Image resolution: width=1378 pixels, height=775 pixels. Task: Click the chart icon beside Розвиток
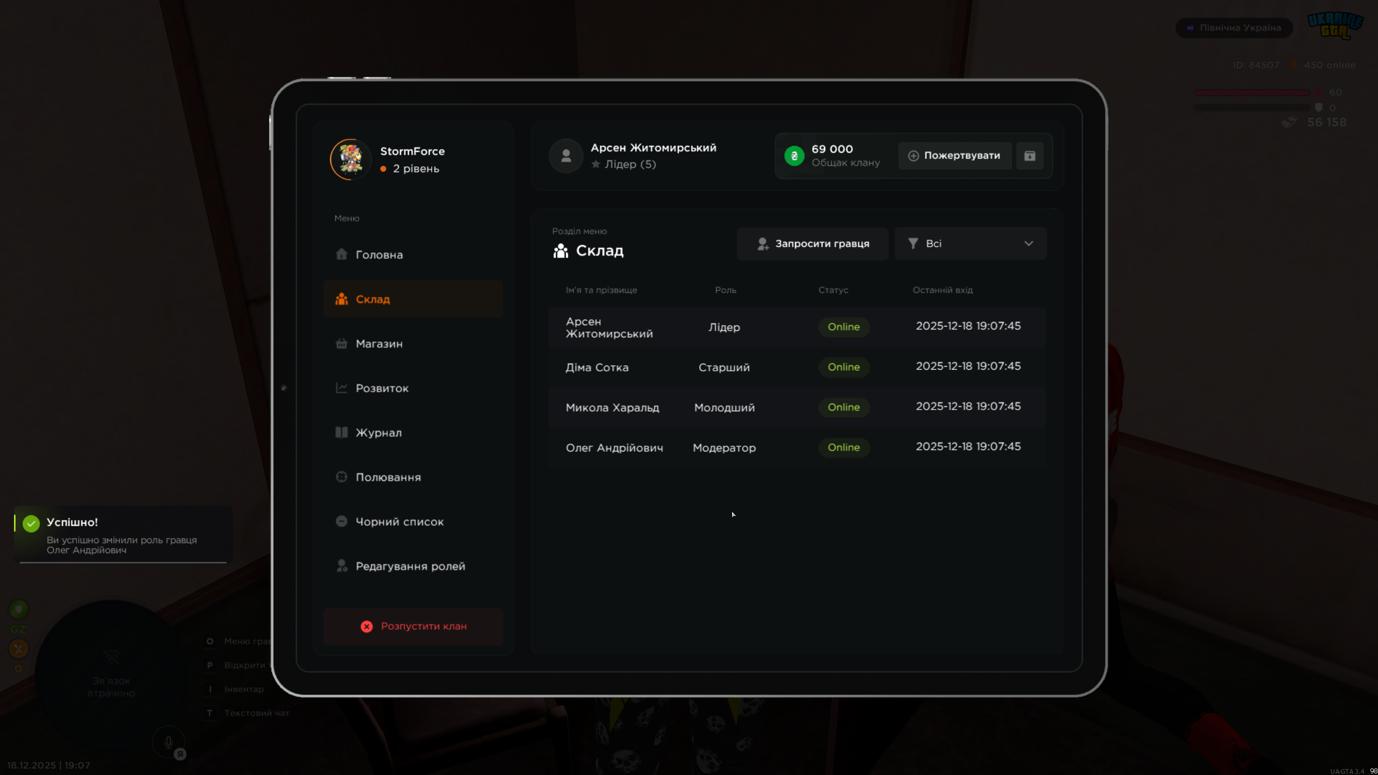coord(341,388)
